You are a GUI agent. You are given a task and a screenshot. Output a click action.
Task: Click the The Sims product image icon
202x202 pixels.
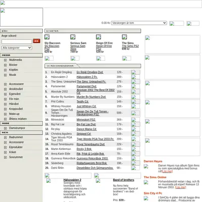click(124, 37)
